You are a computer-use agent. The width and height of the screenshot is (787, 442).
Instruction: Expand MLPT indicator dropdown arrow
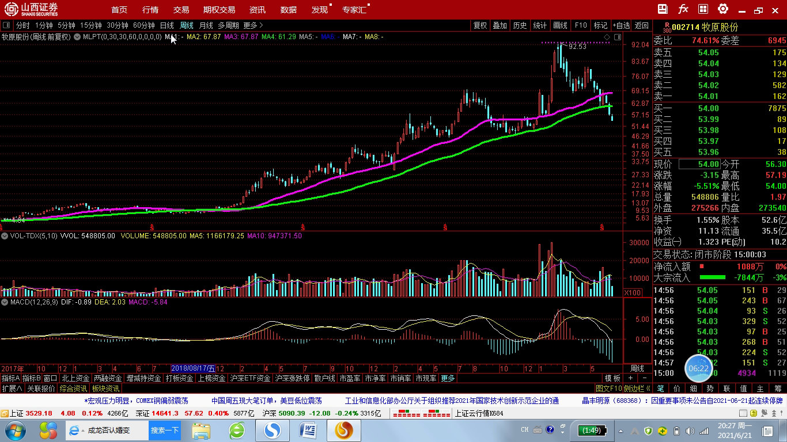77,37
